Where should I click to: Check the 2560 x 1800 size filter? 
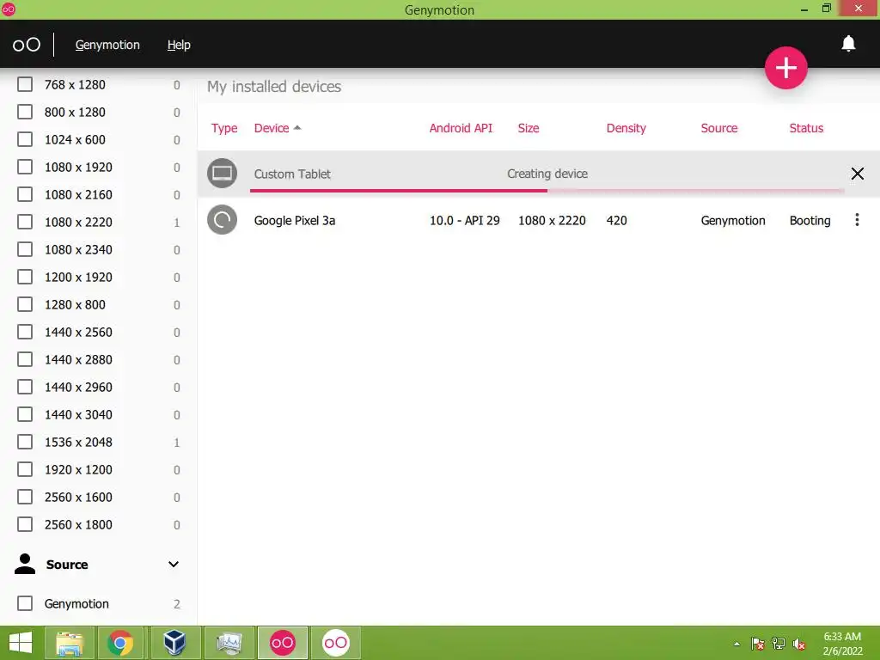(x=25, y=524)
